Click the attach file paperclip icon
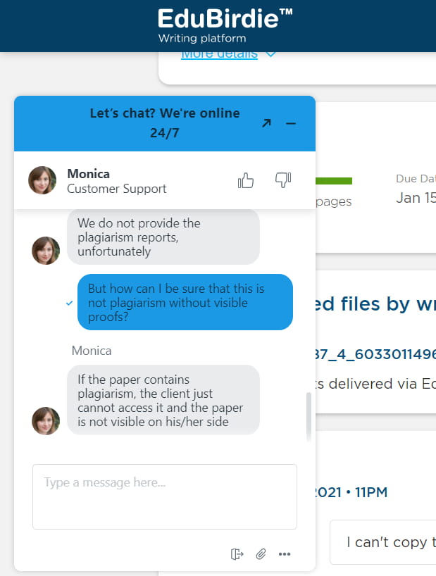Image resolution: width=436 pixels, height=576 pixels. pyautogui.click(x=261, y=553)
